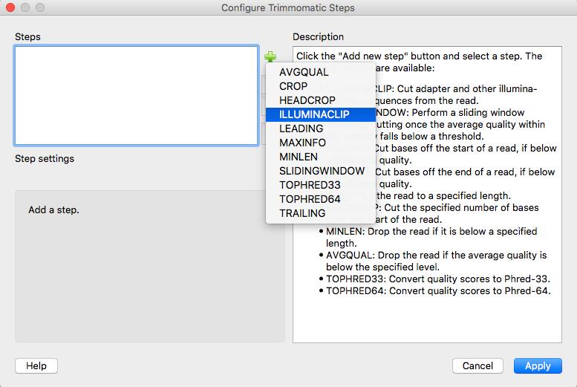Choose TRAILING from the step menu
The image size is (577, 387).
click(321, 213)
